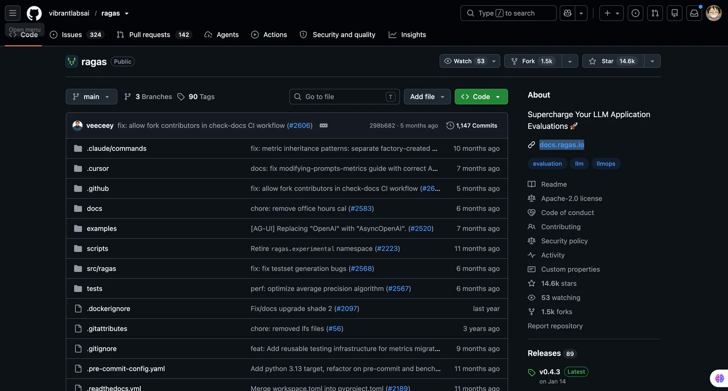Open the issues inbox icon in header

636,13
